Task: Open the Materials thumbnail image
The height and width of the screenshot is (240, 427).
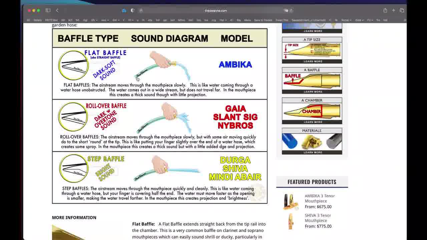Action: point(312,141)
